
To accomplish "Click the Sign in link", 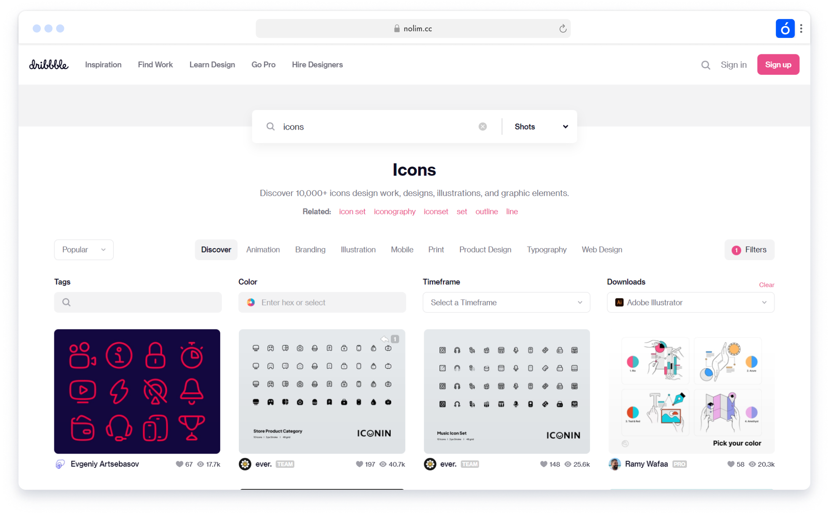I will tap(733, 65).
